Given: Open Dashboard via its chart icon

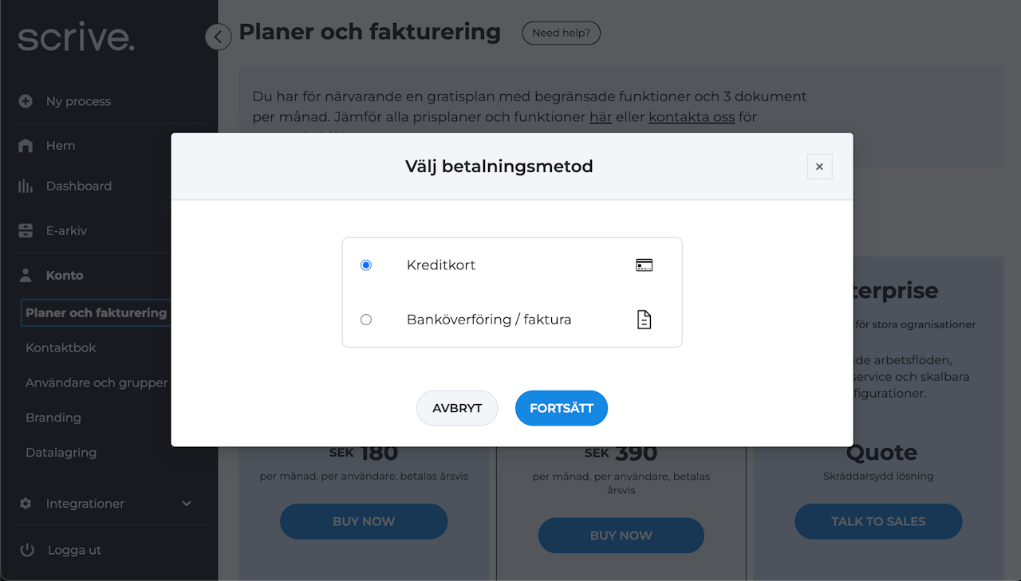Looking at the screenshot, I should 26,186.
